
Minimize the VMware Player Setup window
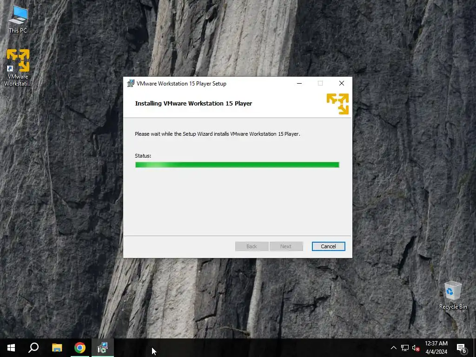point(299,84)
